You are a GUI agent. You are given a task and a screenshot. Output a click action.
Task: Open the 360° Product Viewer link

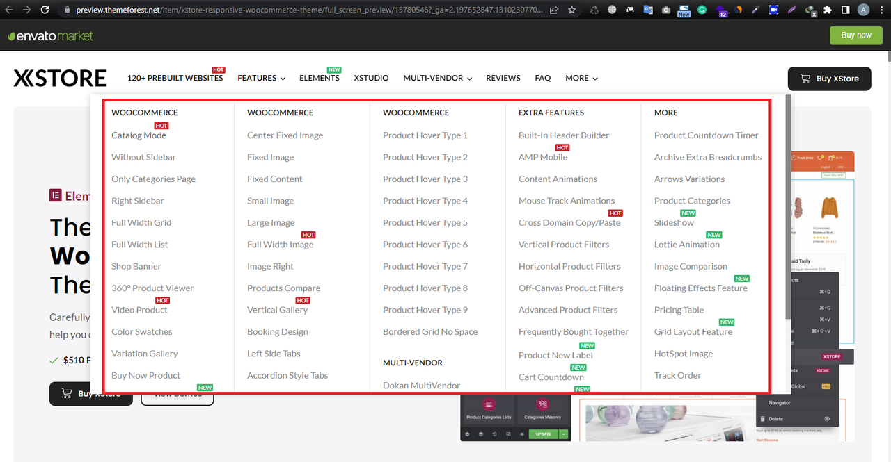(x=152, y=288)
